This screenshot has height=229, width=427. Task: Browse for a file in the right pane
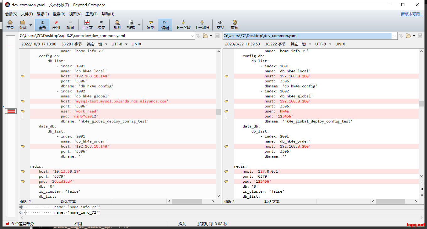tap(408, 36)
